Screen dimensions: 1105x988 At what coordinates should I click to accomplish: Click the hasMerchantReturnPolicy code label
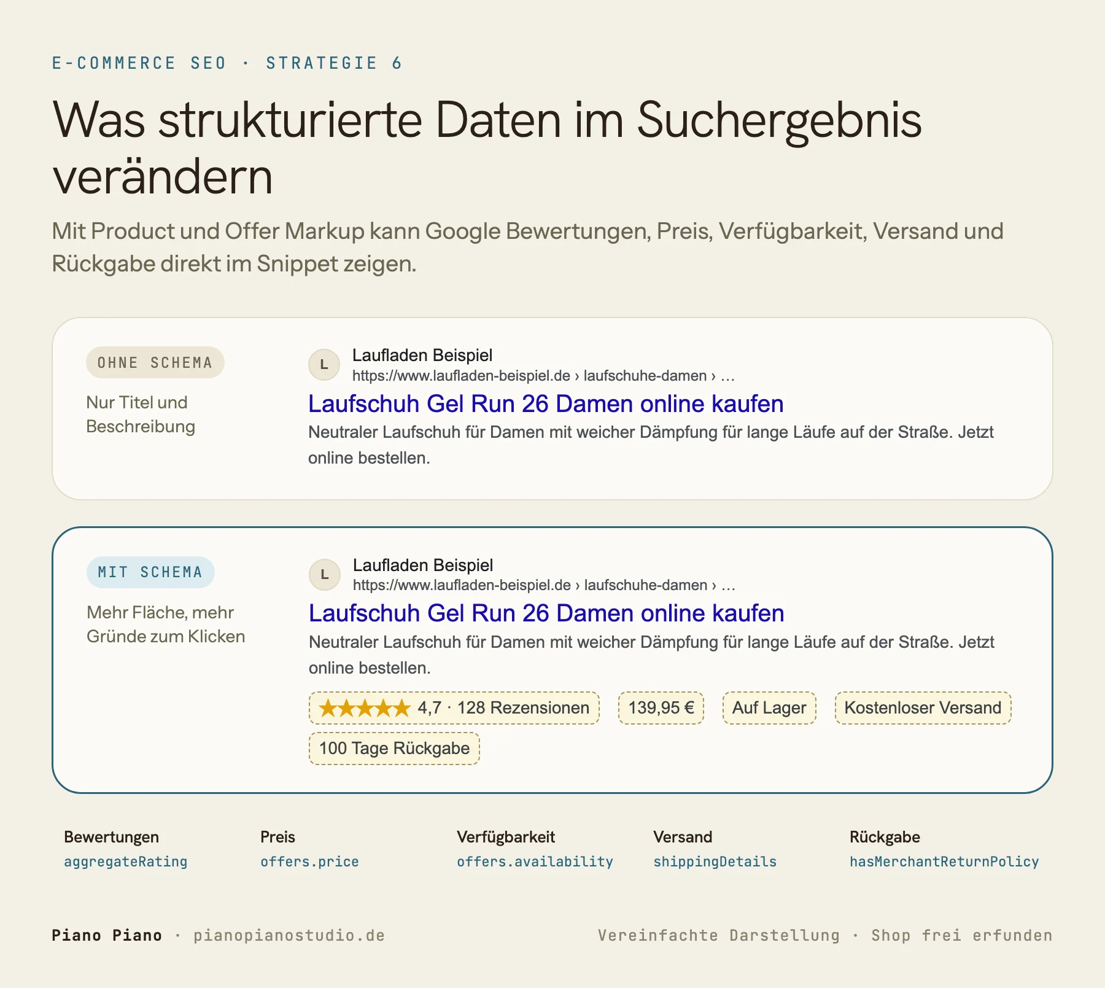coord(944,862)
